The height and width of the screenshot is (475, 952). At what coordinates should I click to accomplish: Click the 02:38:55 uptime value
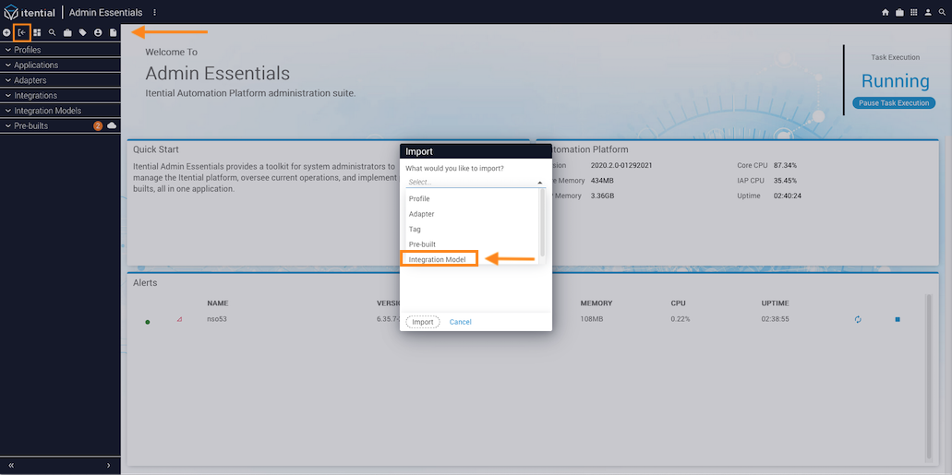776,319
